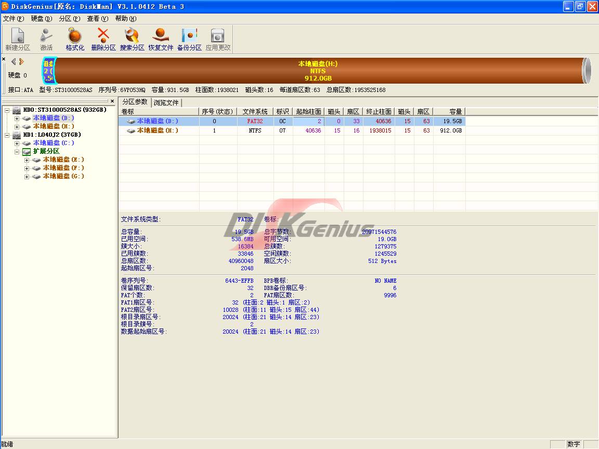Select the 本地磁盘(D:) row in partition table

click(292, 121)
